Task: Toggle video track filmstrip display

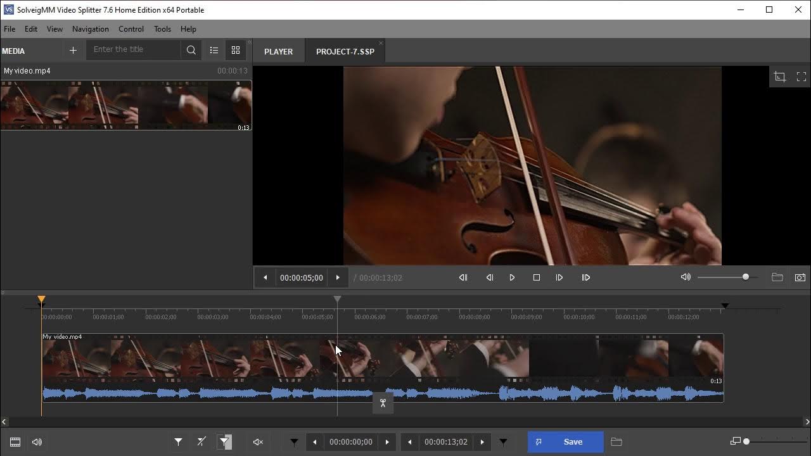Action: [x=15, y=442]
